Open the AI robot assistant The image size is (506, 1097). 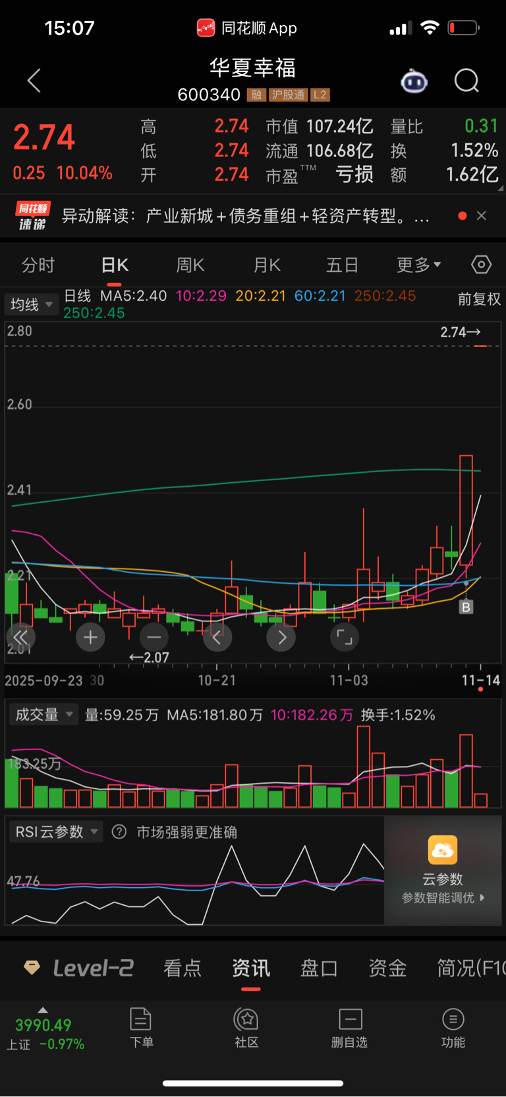[x=414, y=81]
